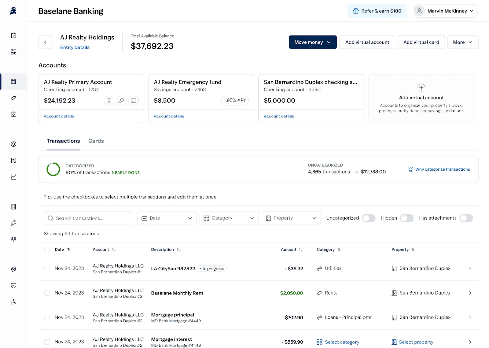Open the wallet sidebar icon below transfers
Image resolution: width=489 pixels, height=348 pixels.
point(13,114)
